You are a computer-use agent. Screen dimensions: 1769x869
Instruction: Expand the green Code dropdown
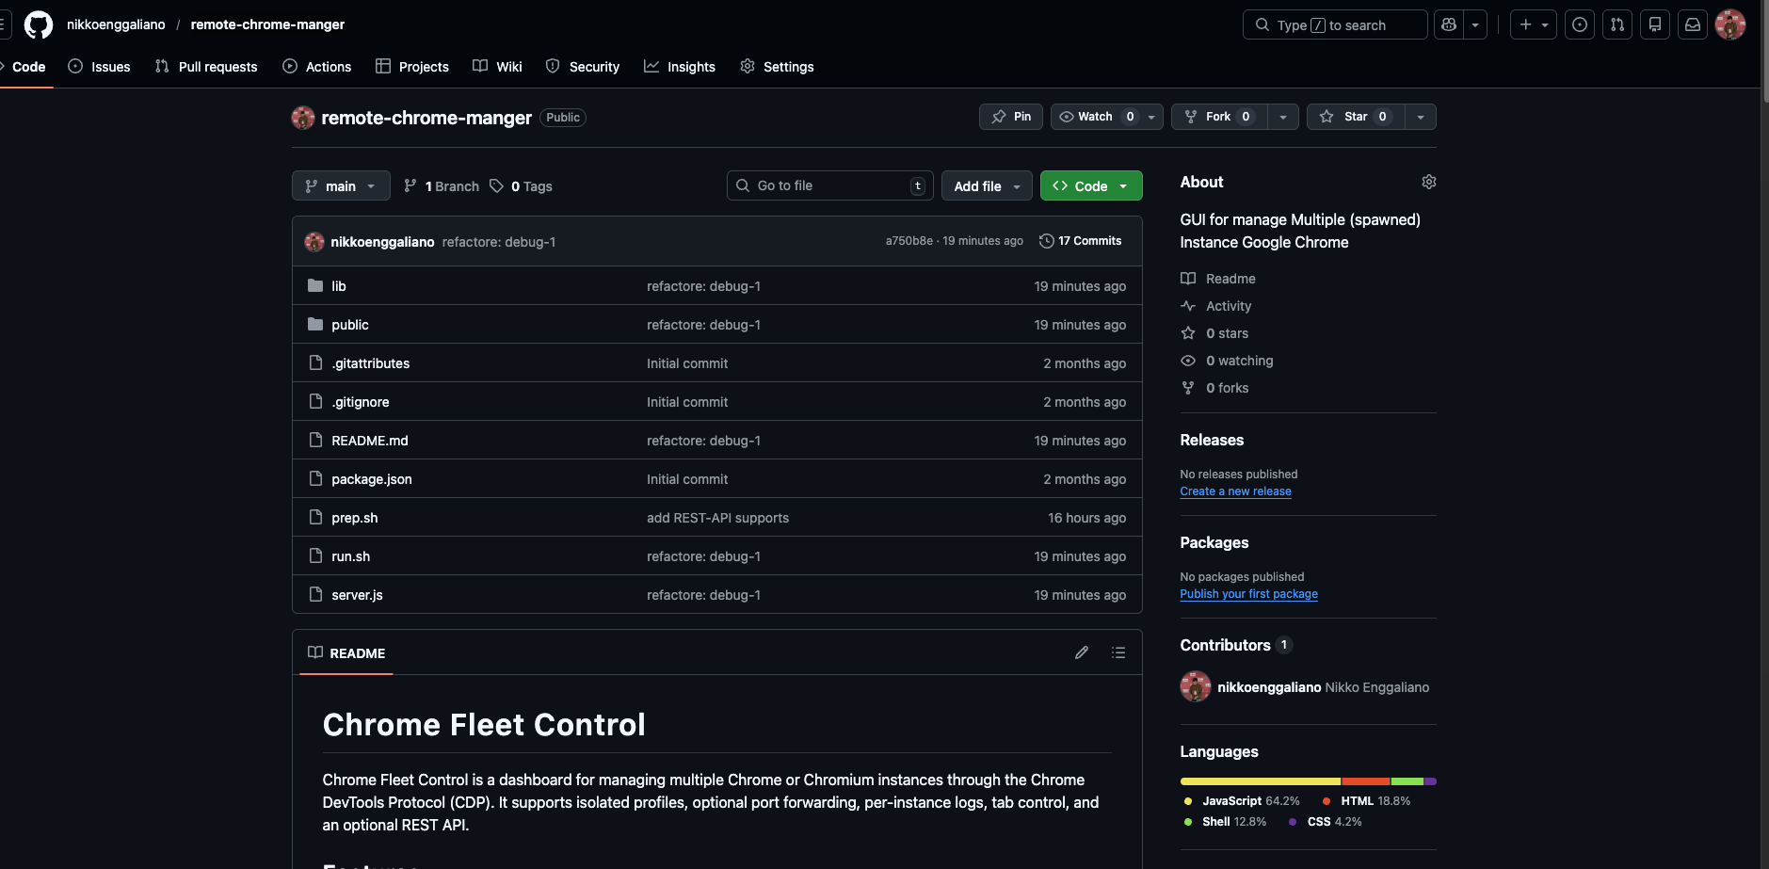1090,186
